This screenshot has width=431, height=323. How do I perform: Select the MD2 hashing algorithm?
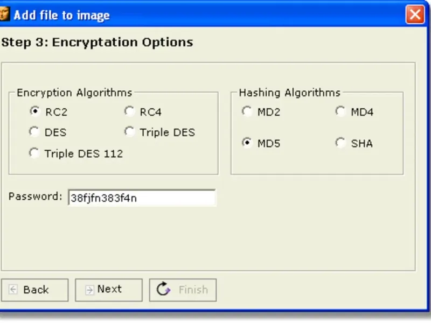247,111
